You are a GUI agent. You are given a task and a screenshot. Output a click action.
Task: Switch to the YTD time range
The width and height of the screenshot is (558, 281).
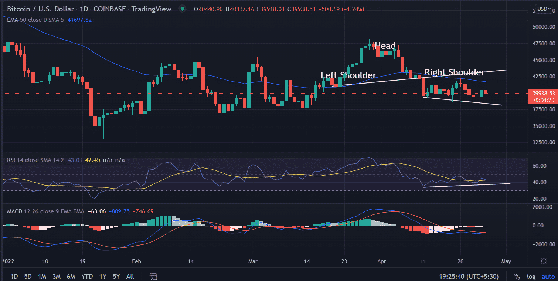pyautogui.click(x=87, y=276)
